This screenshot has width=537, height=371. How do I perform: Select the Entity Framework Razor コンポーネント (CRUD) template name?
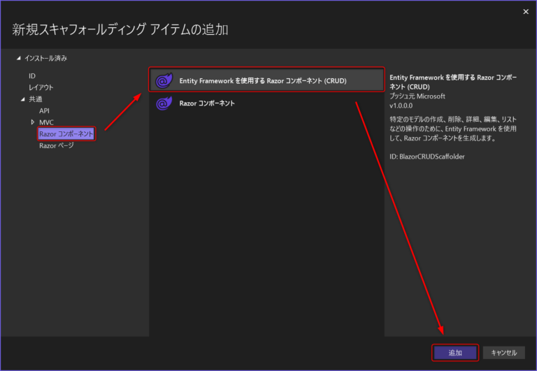coord(263,80)
